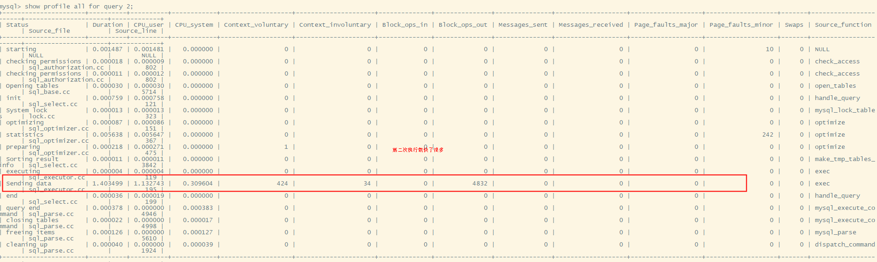Click the Block_ops_in column header

[405, 25]
